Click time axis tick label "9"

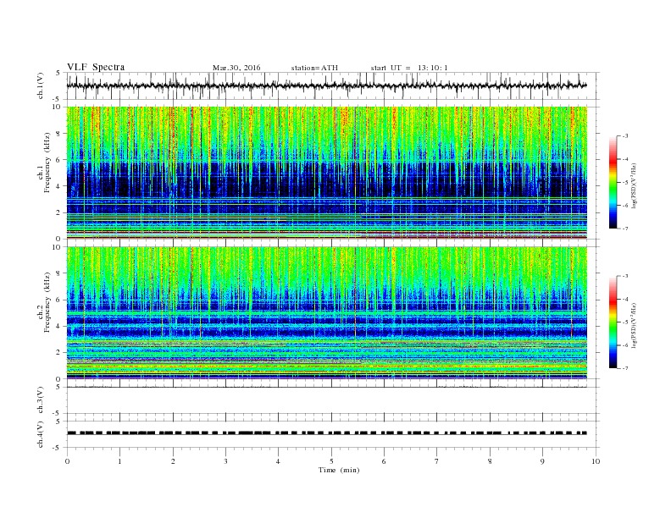542,461
